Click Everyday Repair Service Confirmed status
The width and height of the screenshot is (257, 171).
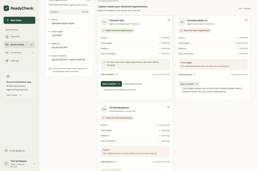point(242,38)
